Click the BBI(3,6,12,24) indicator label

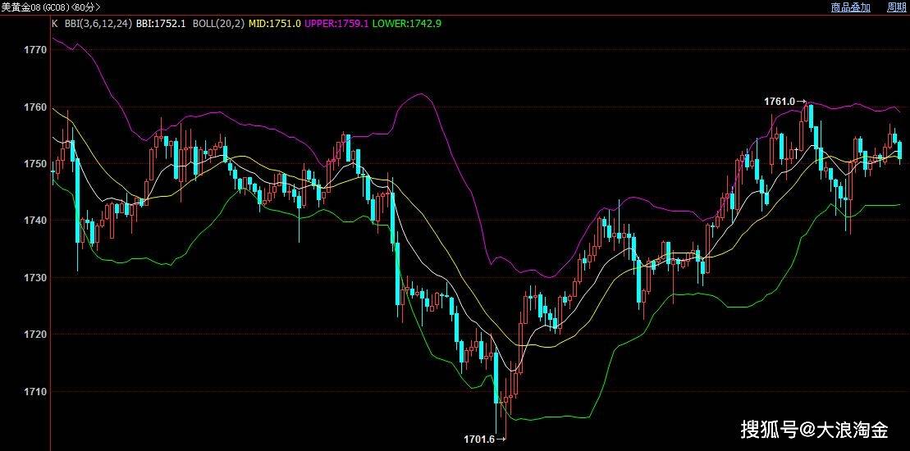pyautogui.click(x=98, y=23)
